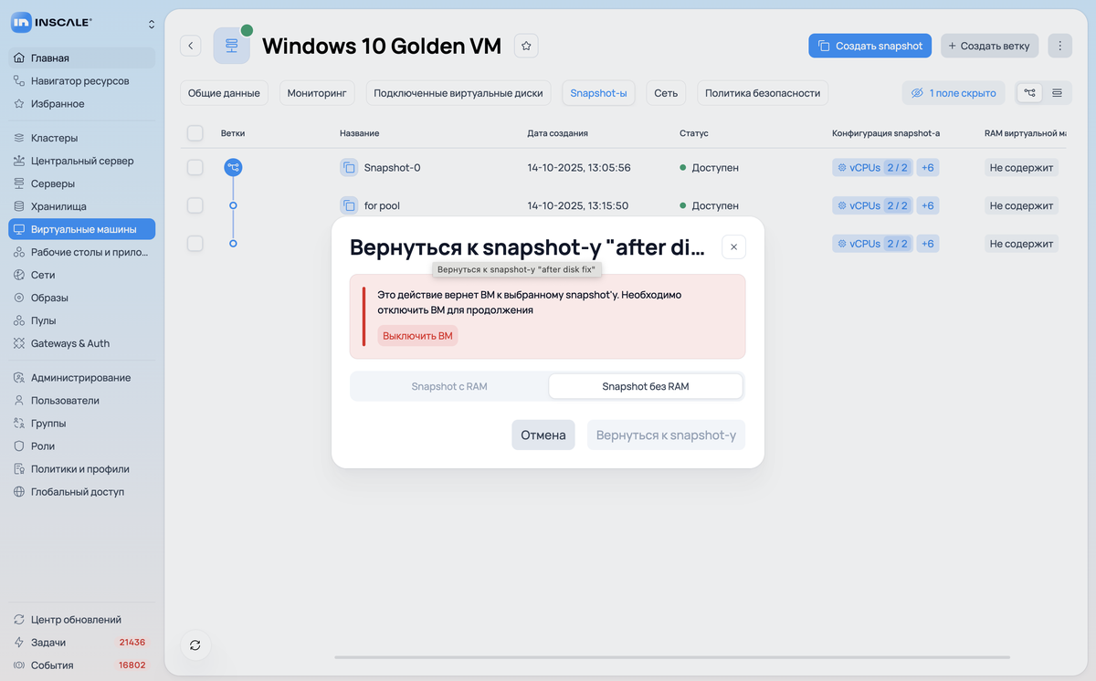Viewport: 1096px width, 681px height.
Task: Switch to flat list view mode
Action: click(1057, 92)
